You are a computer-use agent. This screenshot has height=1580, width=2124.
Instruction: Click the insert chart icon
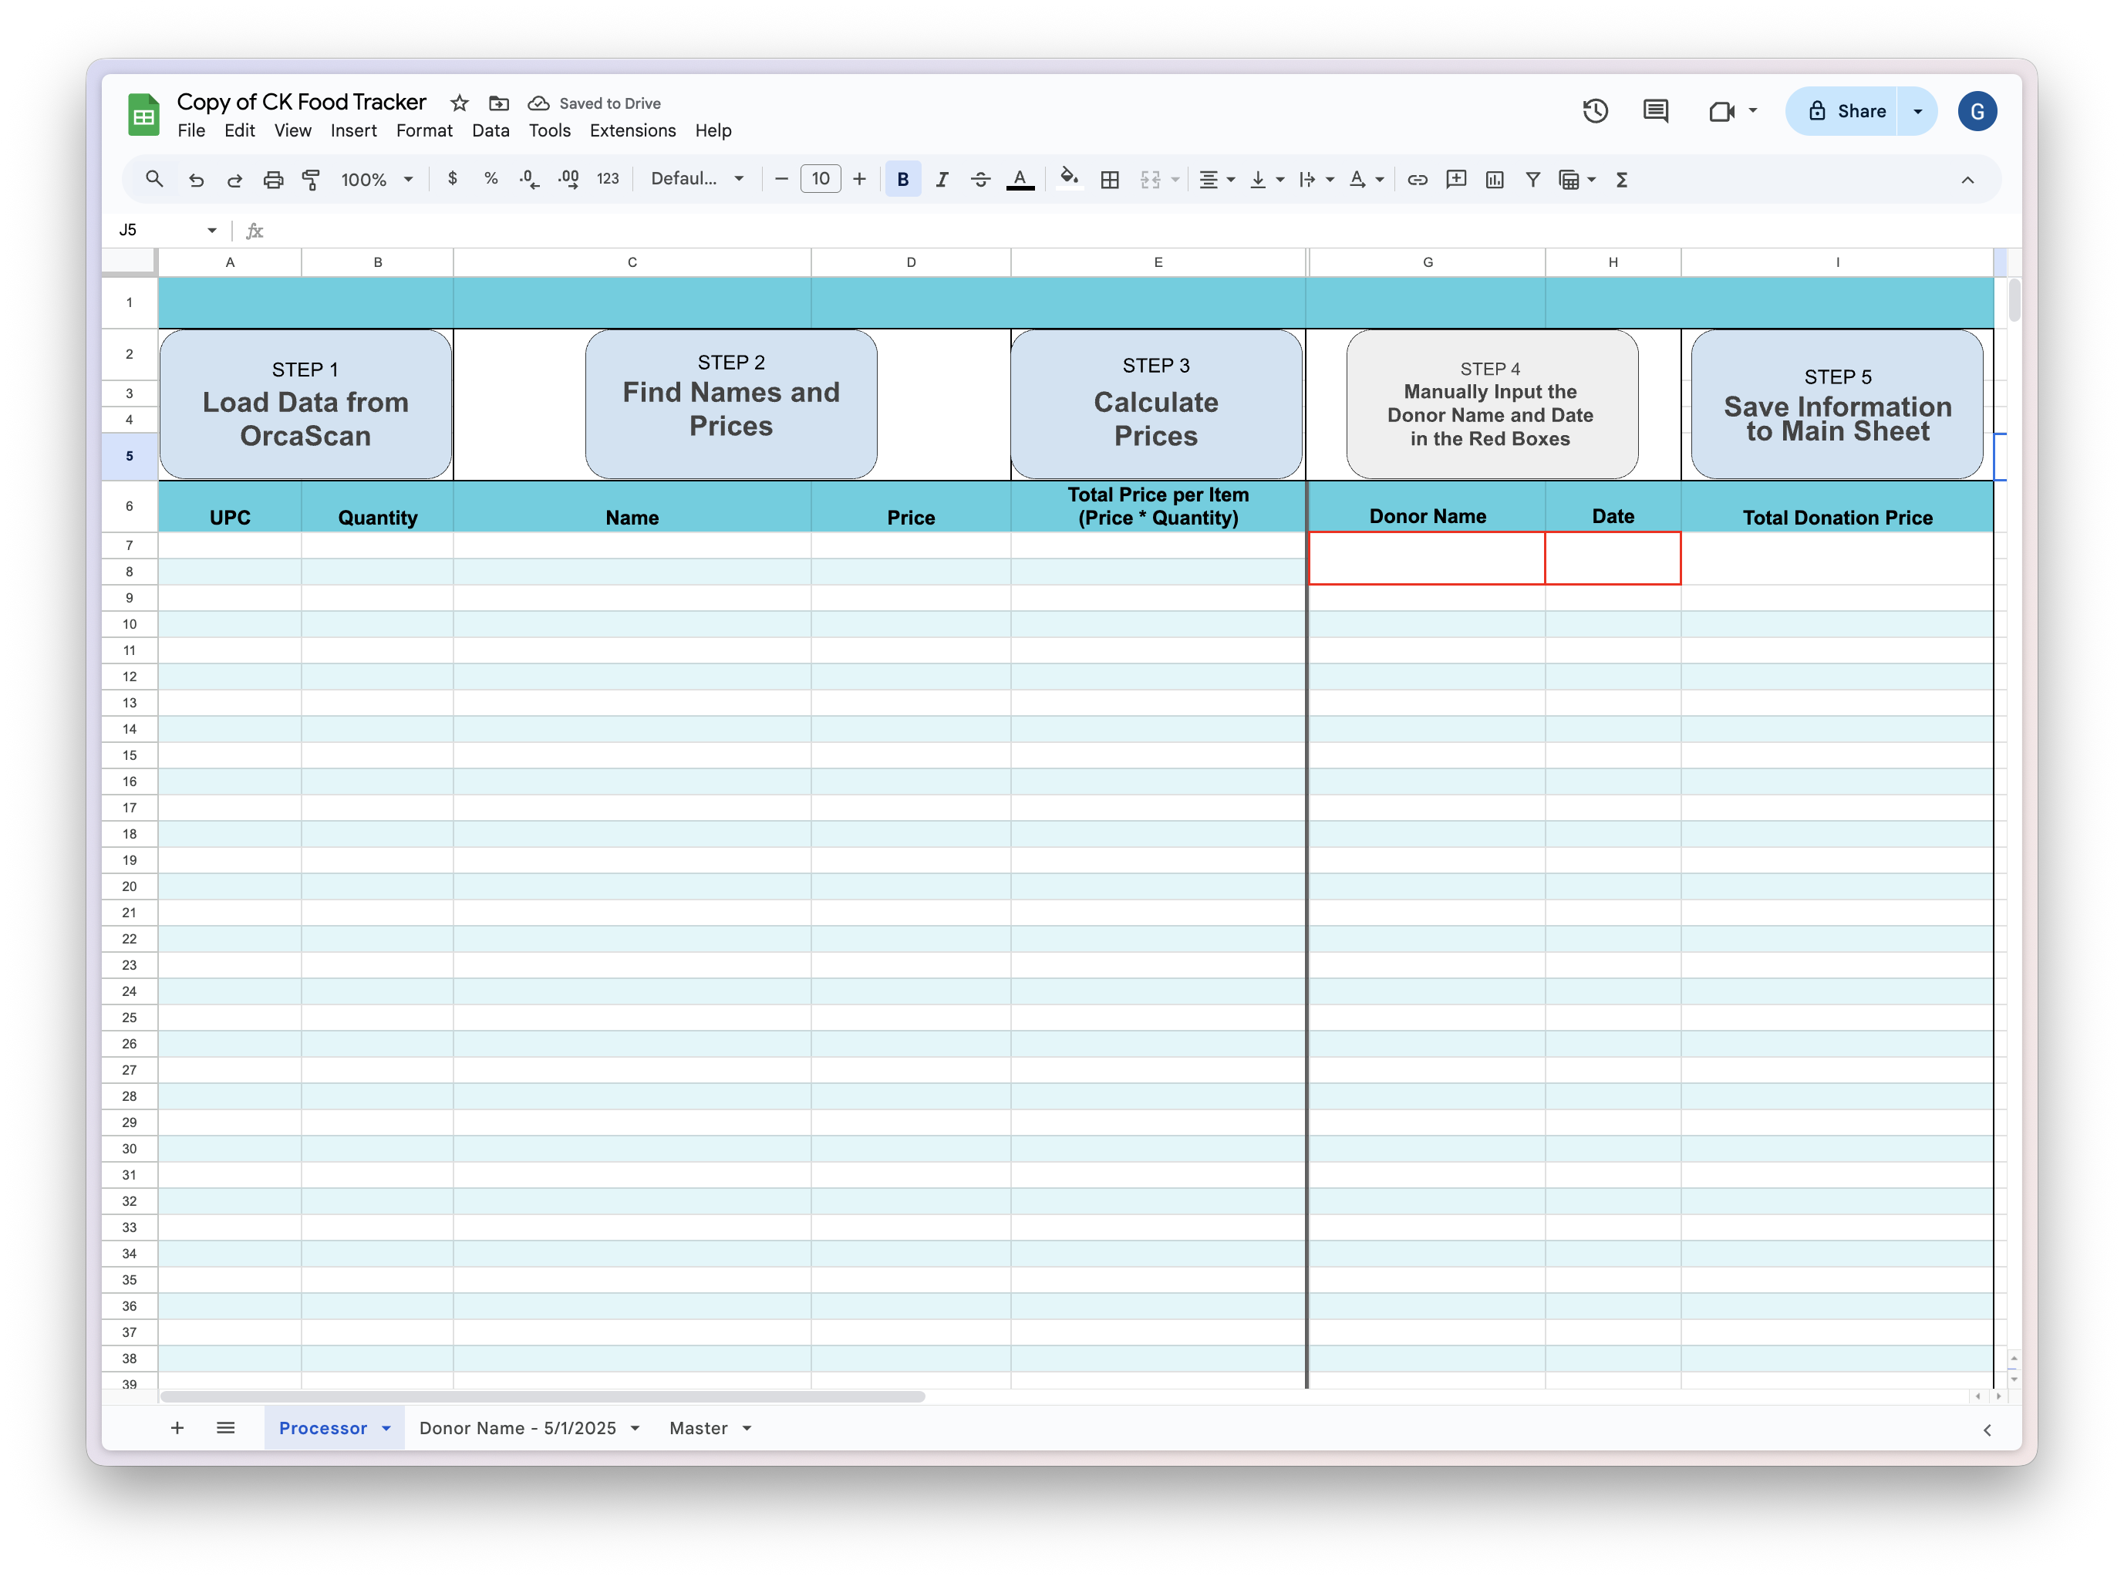1494,179
